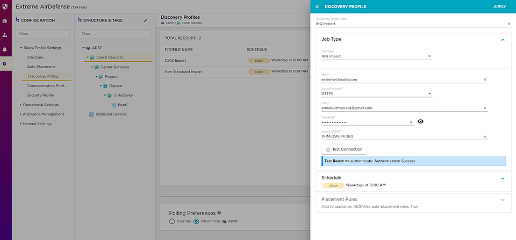Image resolution: width=516 pixels, height=240 pixels.
Task: Click the AirDefense shield logo icon
Action: point(5,6)
